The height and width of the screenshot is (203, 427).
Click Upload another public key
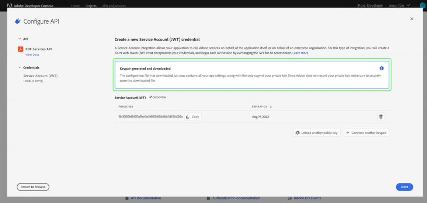point(317,133)
